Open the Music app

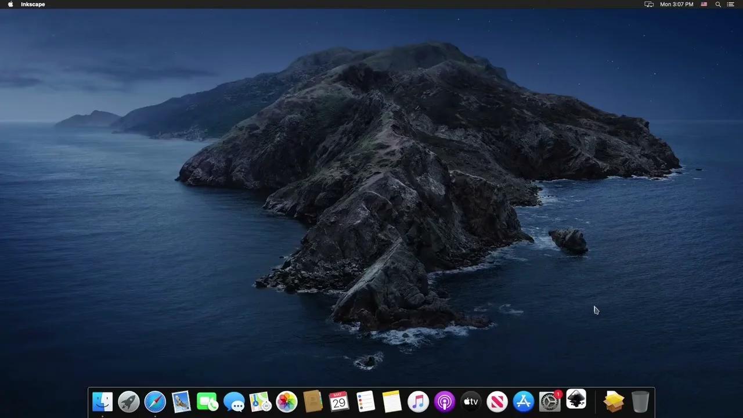(x=418, y=401)
